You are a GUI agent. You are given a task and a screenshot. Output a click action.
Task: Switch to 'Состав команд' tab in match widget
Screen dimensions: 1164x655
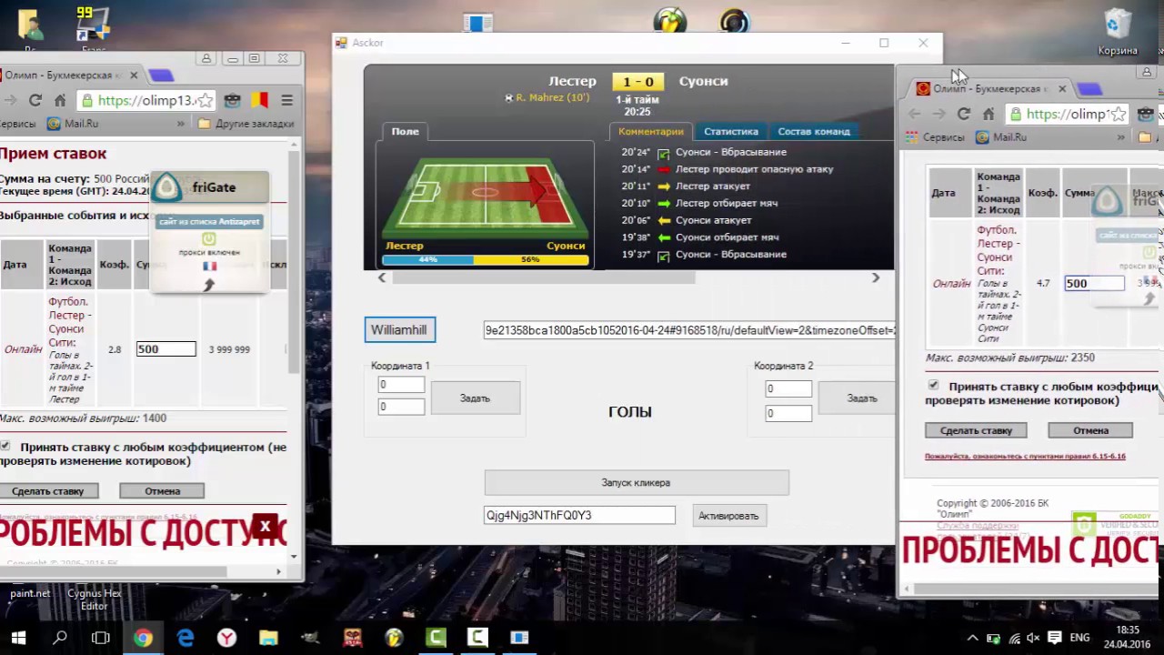tap(813, 131)
